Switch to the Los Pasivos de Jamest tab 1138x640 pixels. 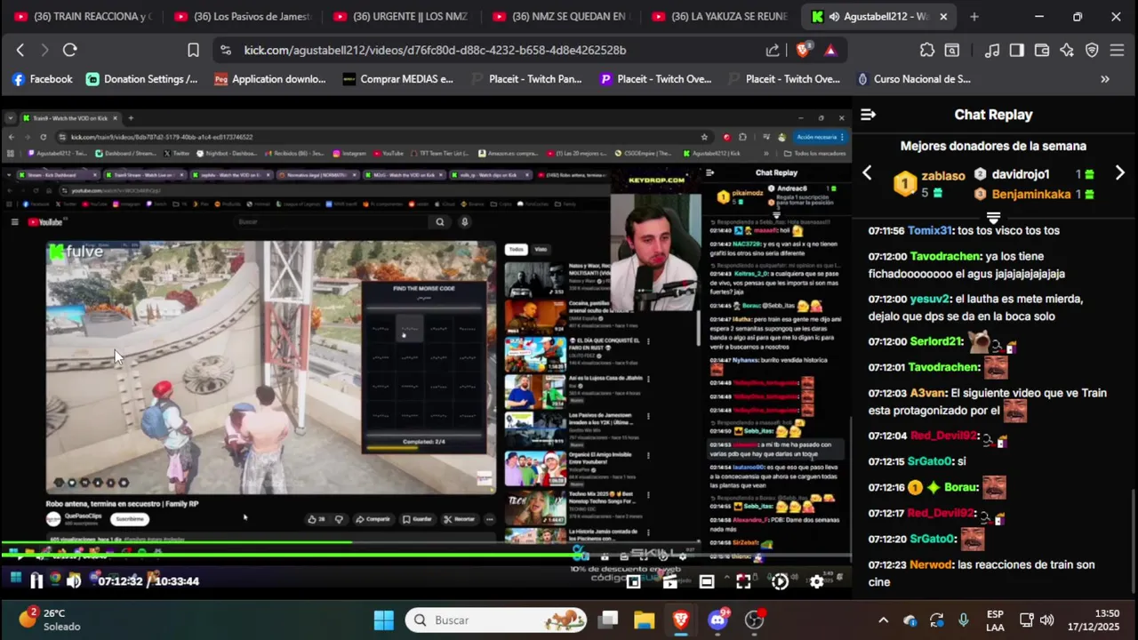point(243,16)
